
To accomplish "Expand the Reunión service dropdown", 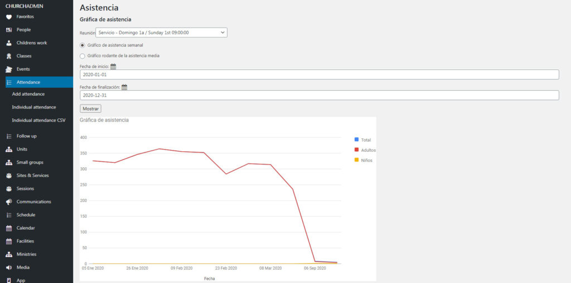I will 161,33.
